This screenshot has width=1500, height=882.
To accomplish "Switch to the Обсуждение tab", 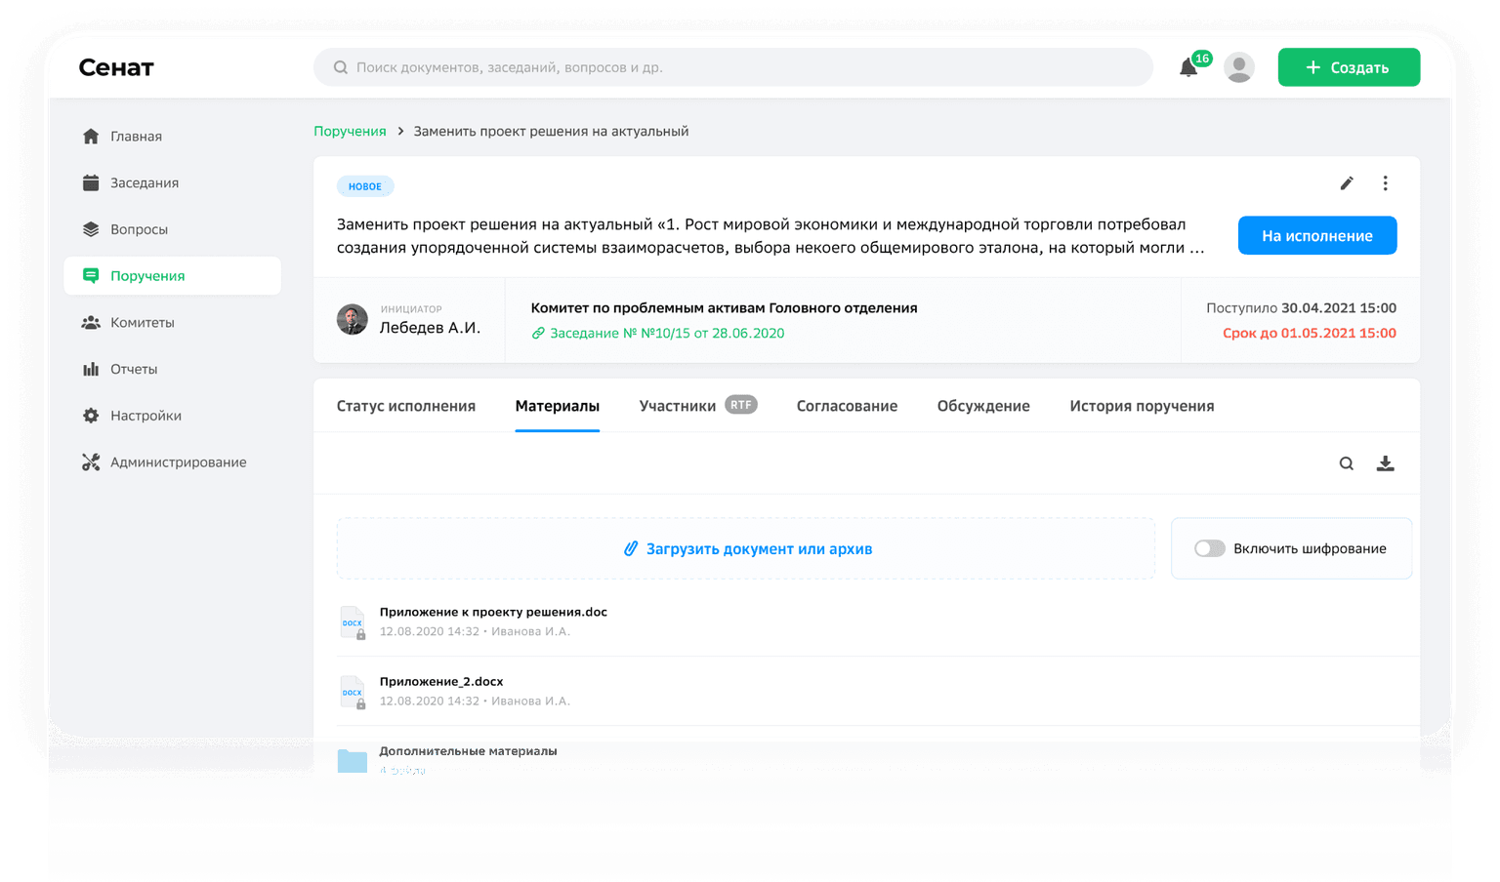I will [983, 406].
